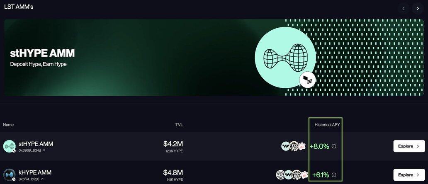This screenshot has width=428, height=184.
Task: Click the stHYPE AMM row token icon
Action: tap(9, 146)
